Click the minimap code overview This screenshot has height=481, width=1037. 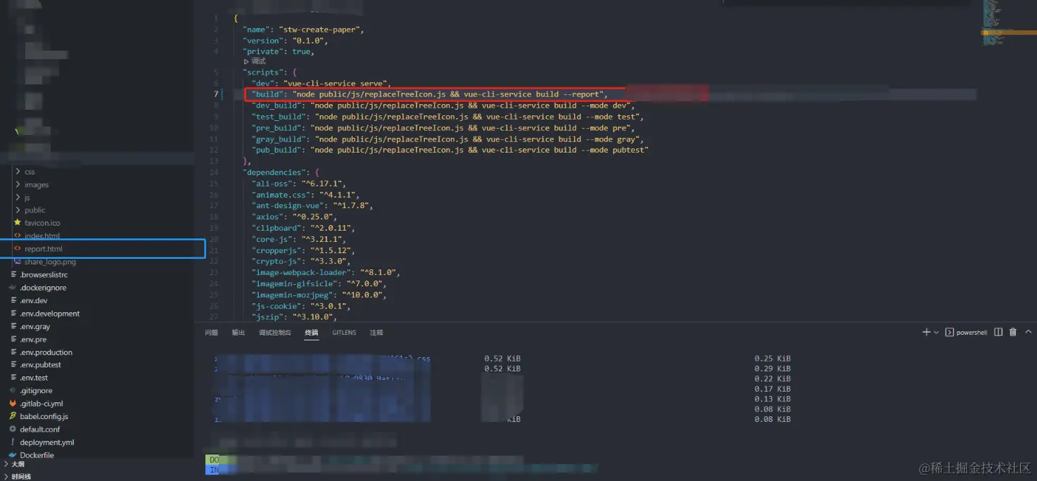point(1007,25)
